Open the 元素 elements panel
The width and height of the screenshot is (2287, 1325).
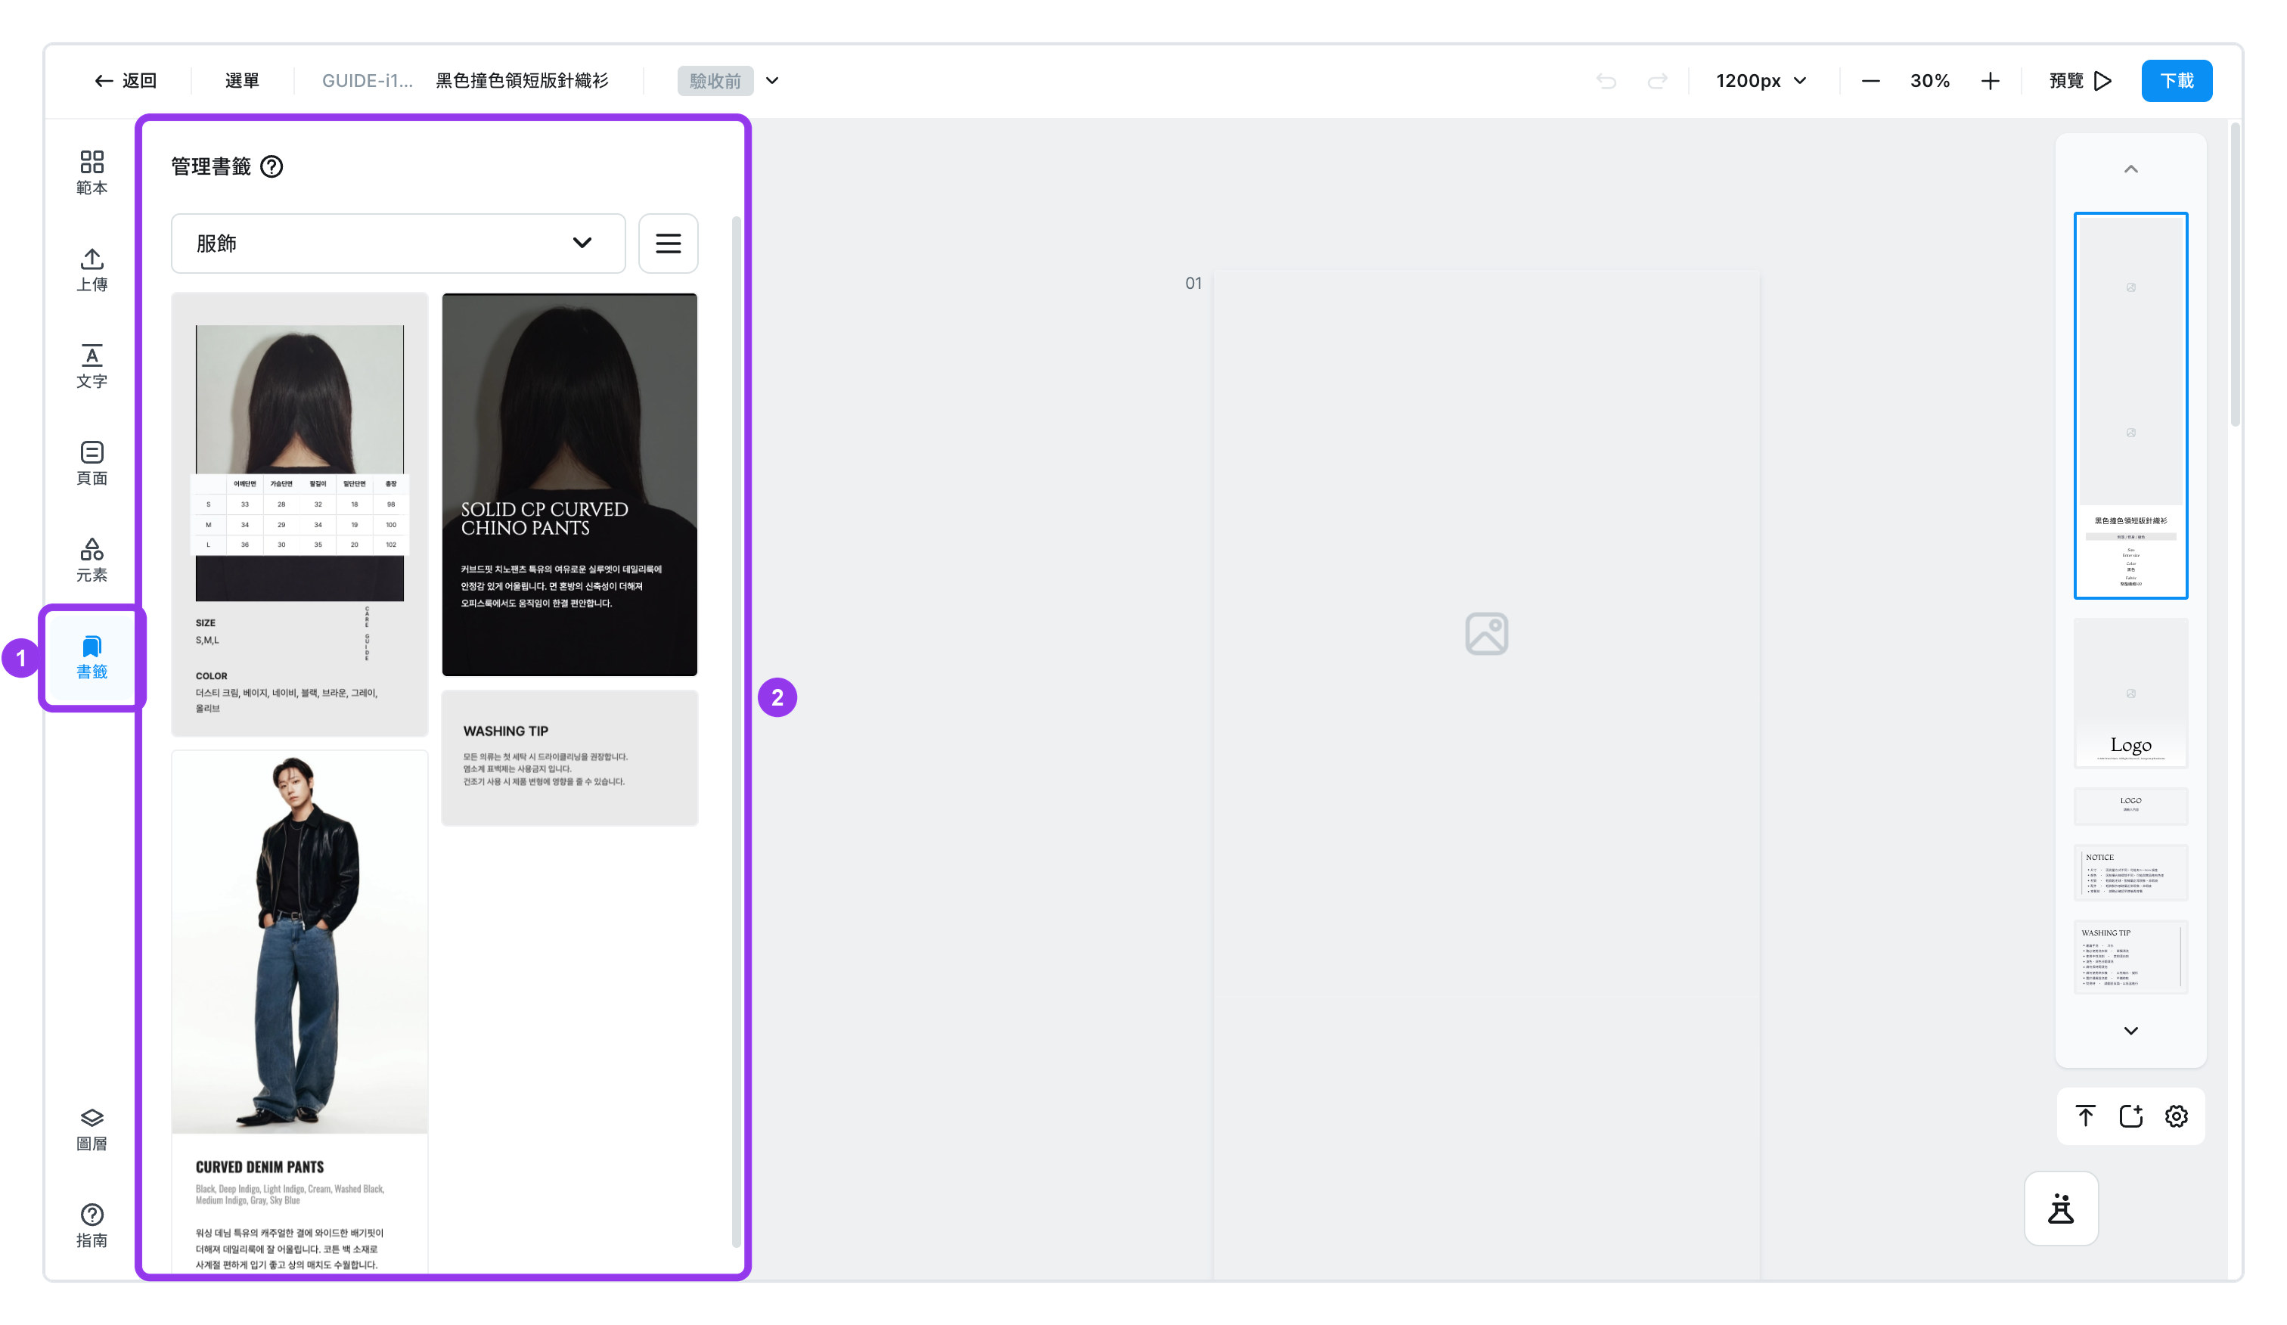pyautogui.click(x=92, y=560)
